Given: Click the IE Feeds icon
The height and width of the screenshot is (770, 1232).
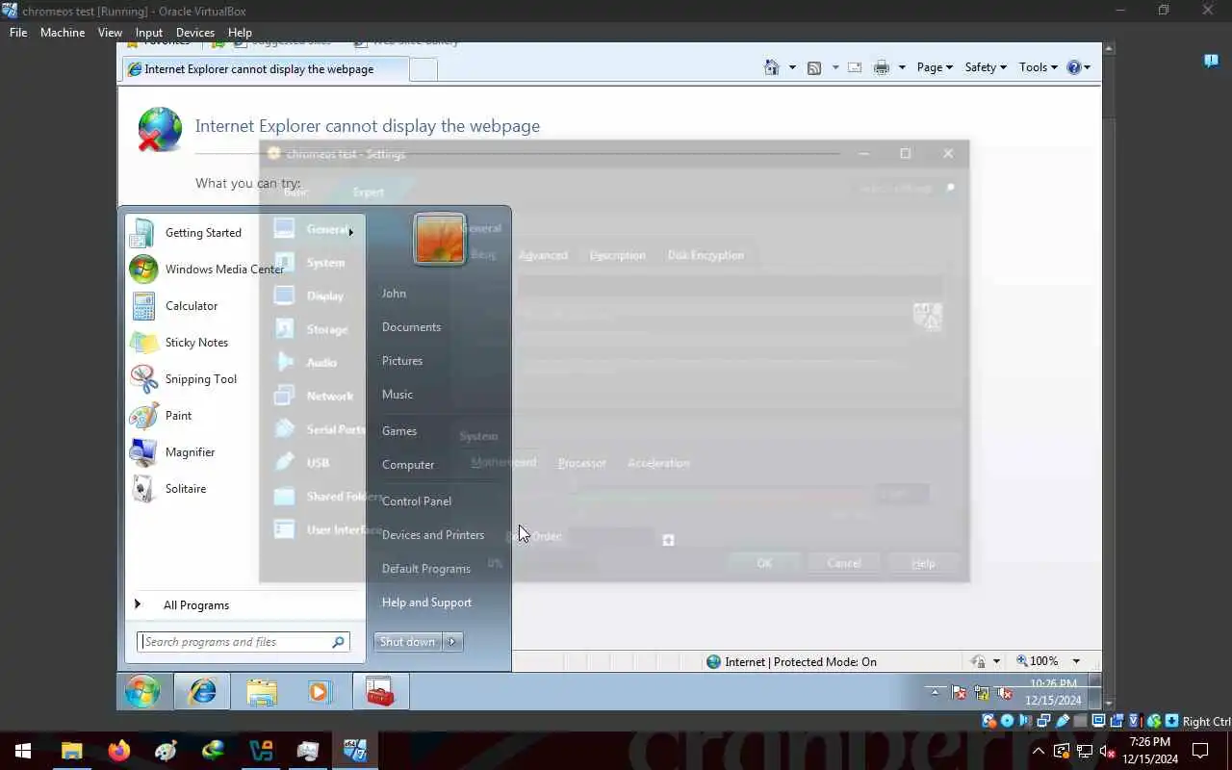Looking at the screenshot, I should point(814,67).
